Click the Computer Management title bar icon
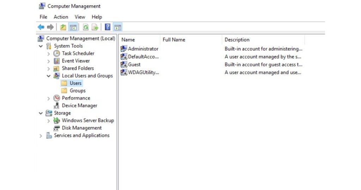 tap(42, 6)
